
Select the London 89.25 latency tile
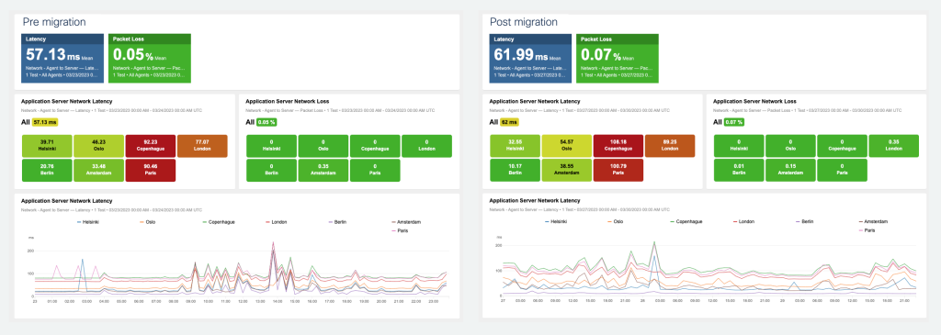coord(670,146)
